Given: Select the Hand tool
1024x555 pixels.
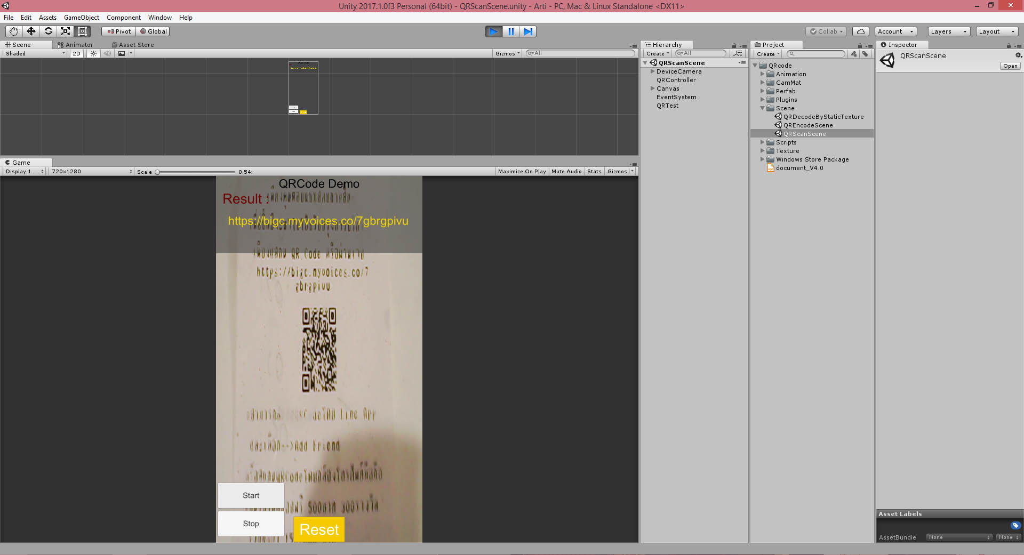Looking at the screenshot, I should coord(14,31).
